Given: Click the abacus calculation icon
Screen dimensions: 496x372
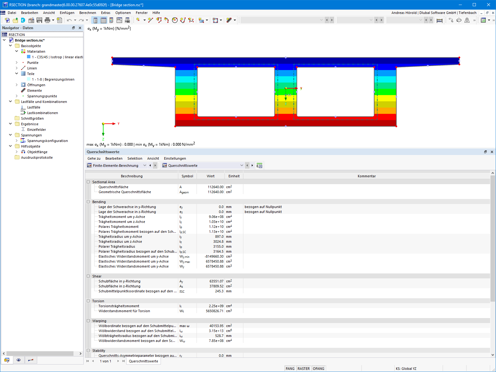Looking at the screenshot, I should click(x=440, y=20).
